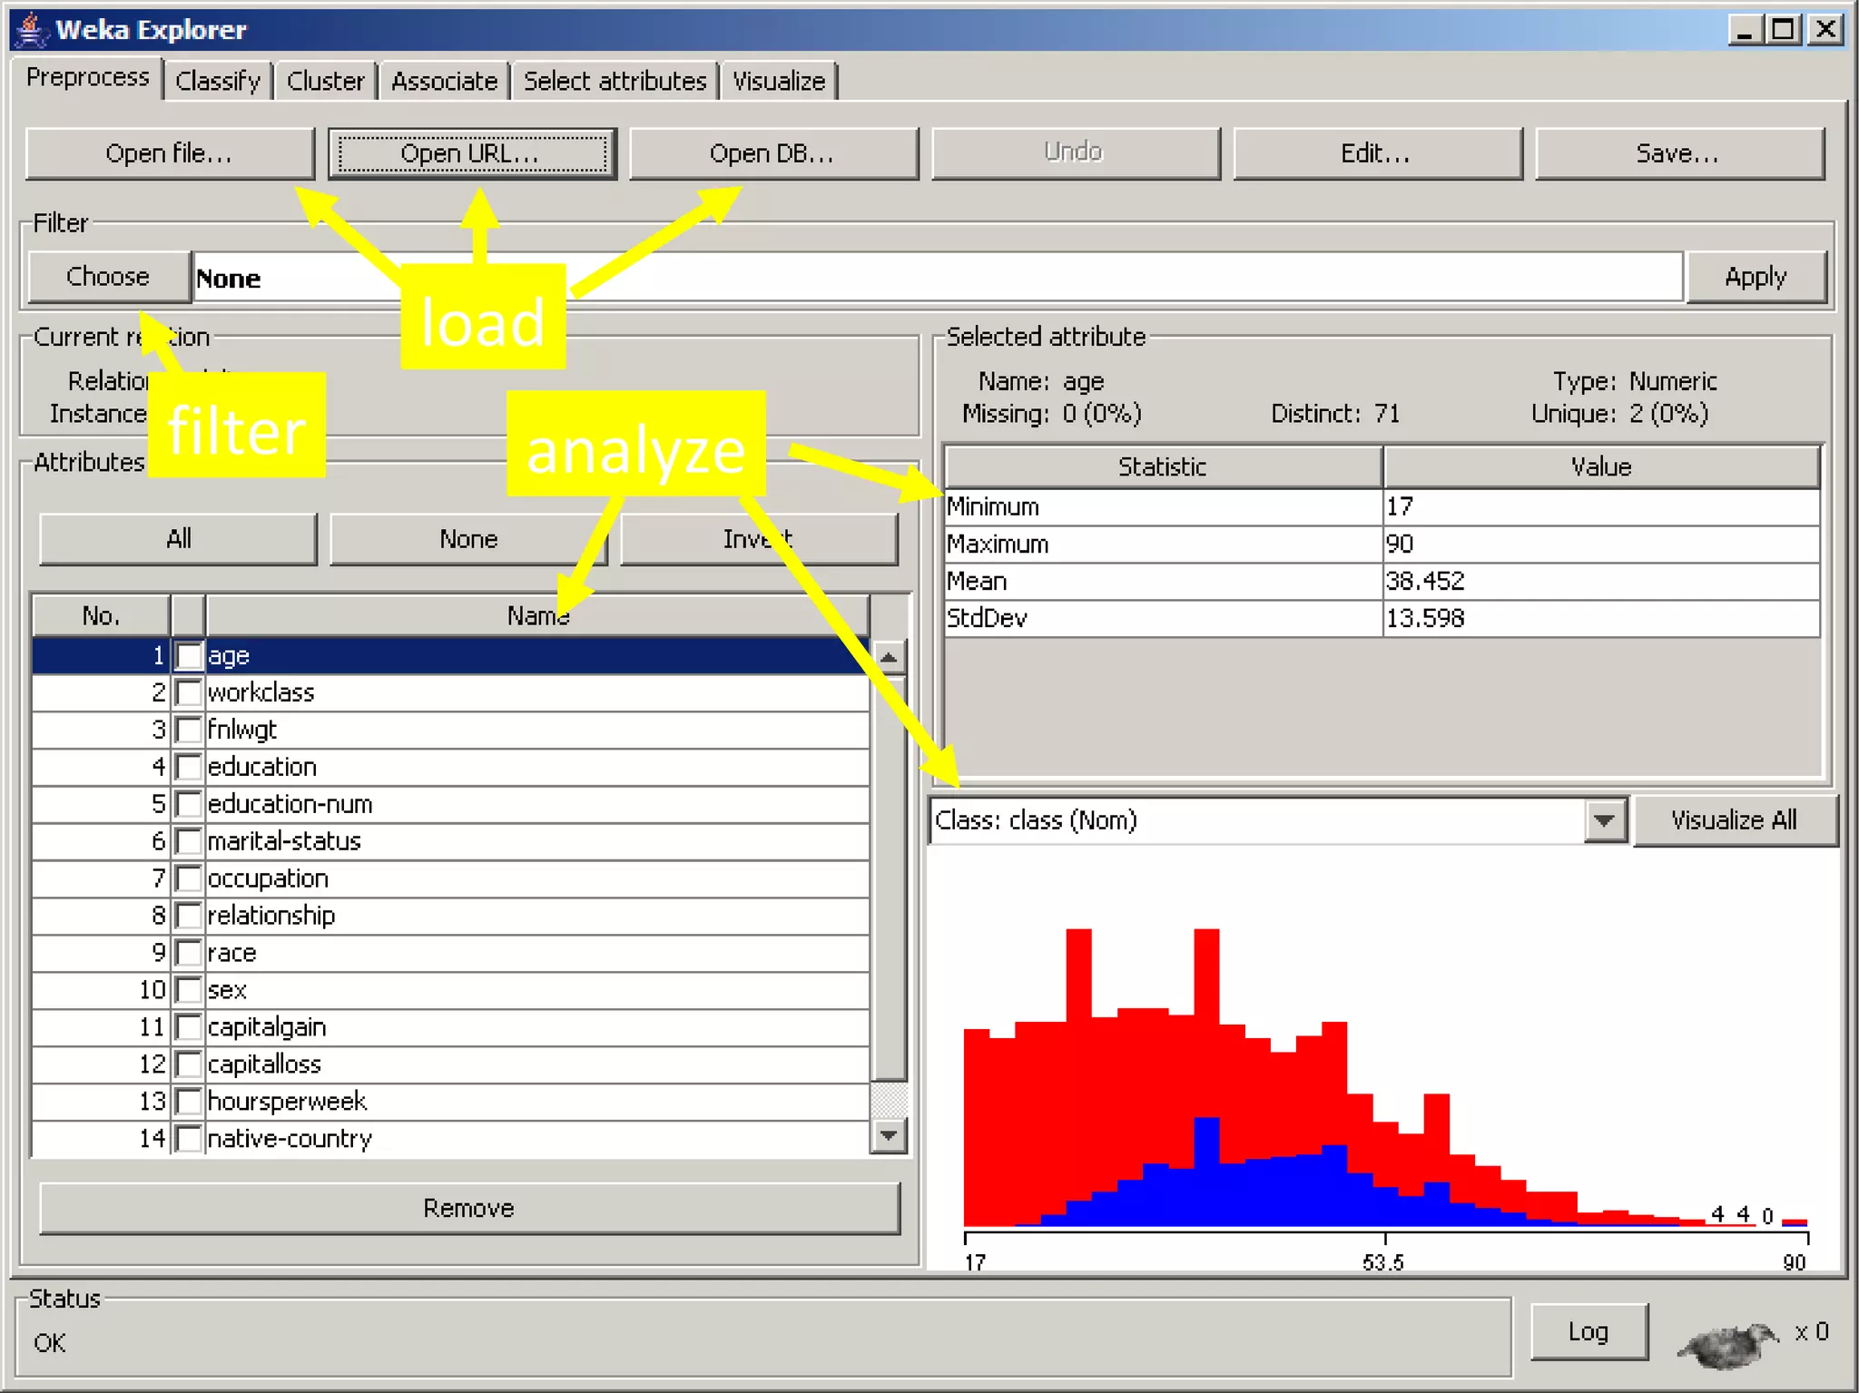Viewport: 1859px width, 1393px height.
Task: Select all attributes with All button
Action: pyautogui.click(x=179, y=539)
